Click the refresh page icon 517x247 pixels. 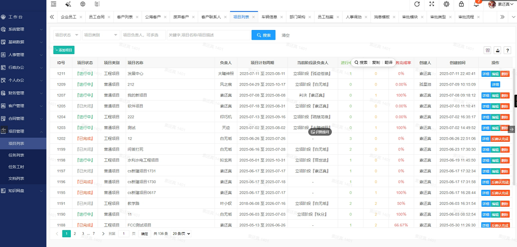point(417,4)
